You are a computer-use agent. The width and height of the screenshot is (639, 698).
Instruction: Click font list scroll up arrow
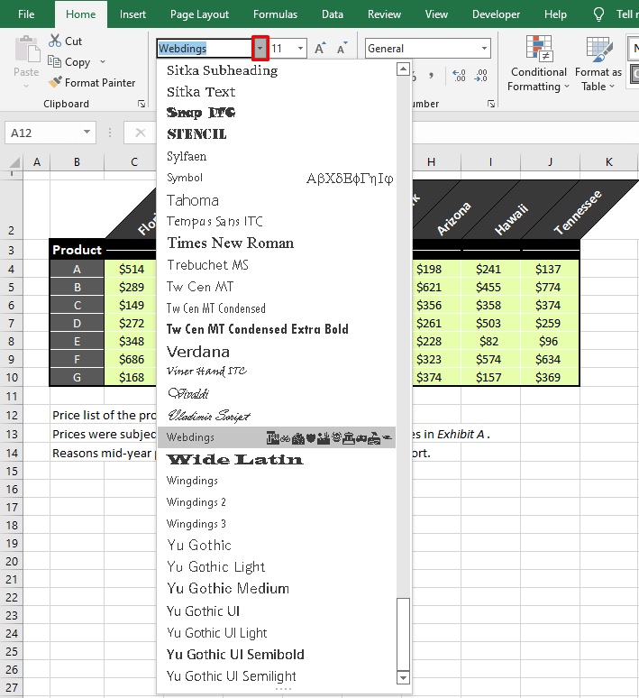point(403,69)
